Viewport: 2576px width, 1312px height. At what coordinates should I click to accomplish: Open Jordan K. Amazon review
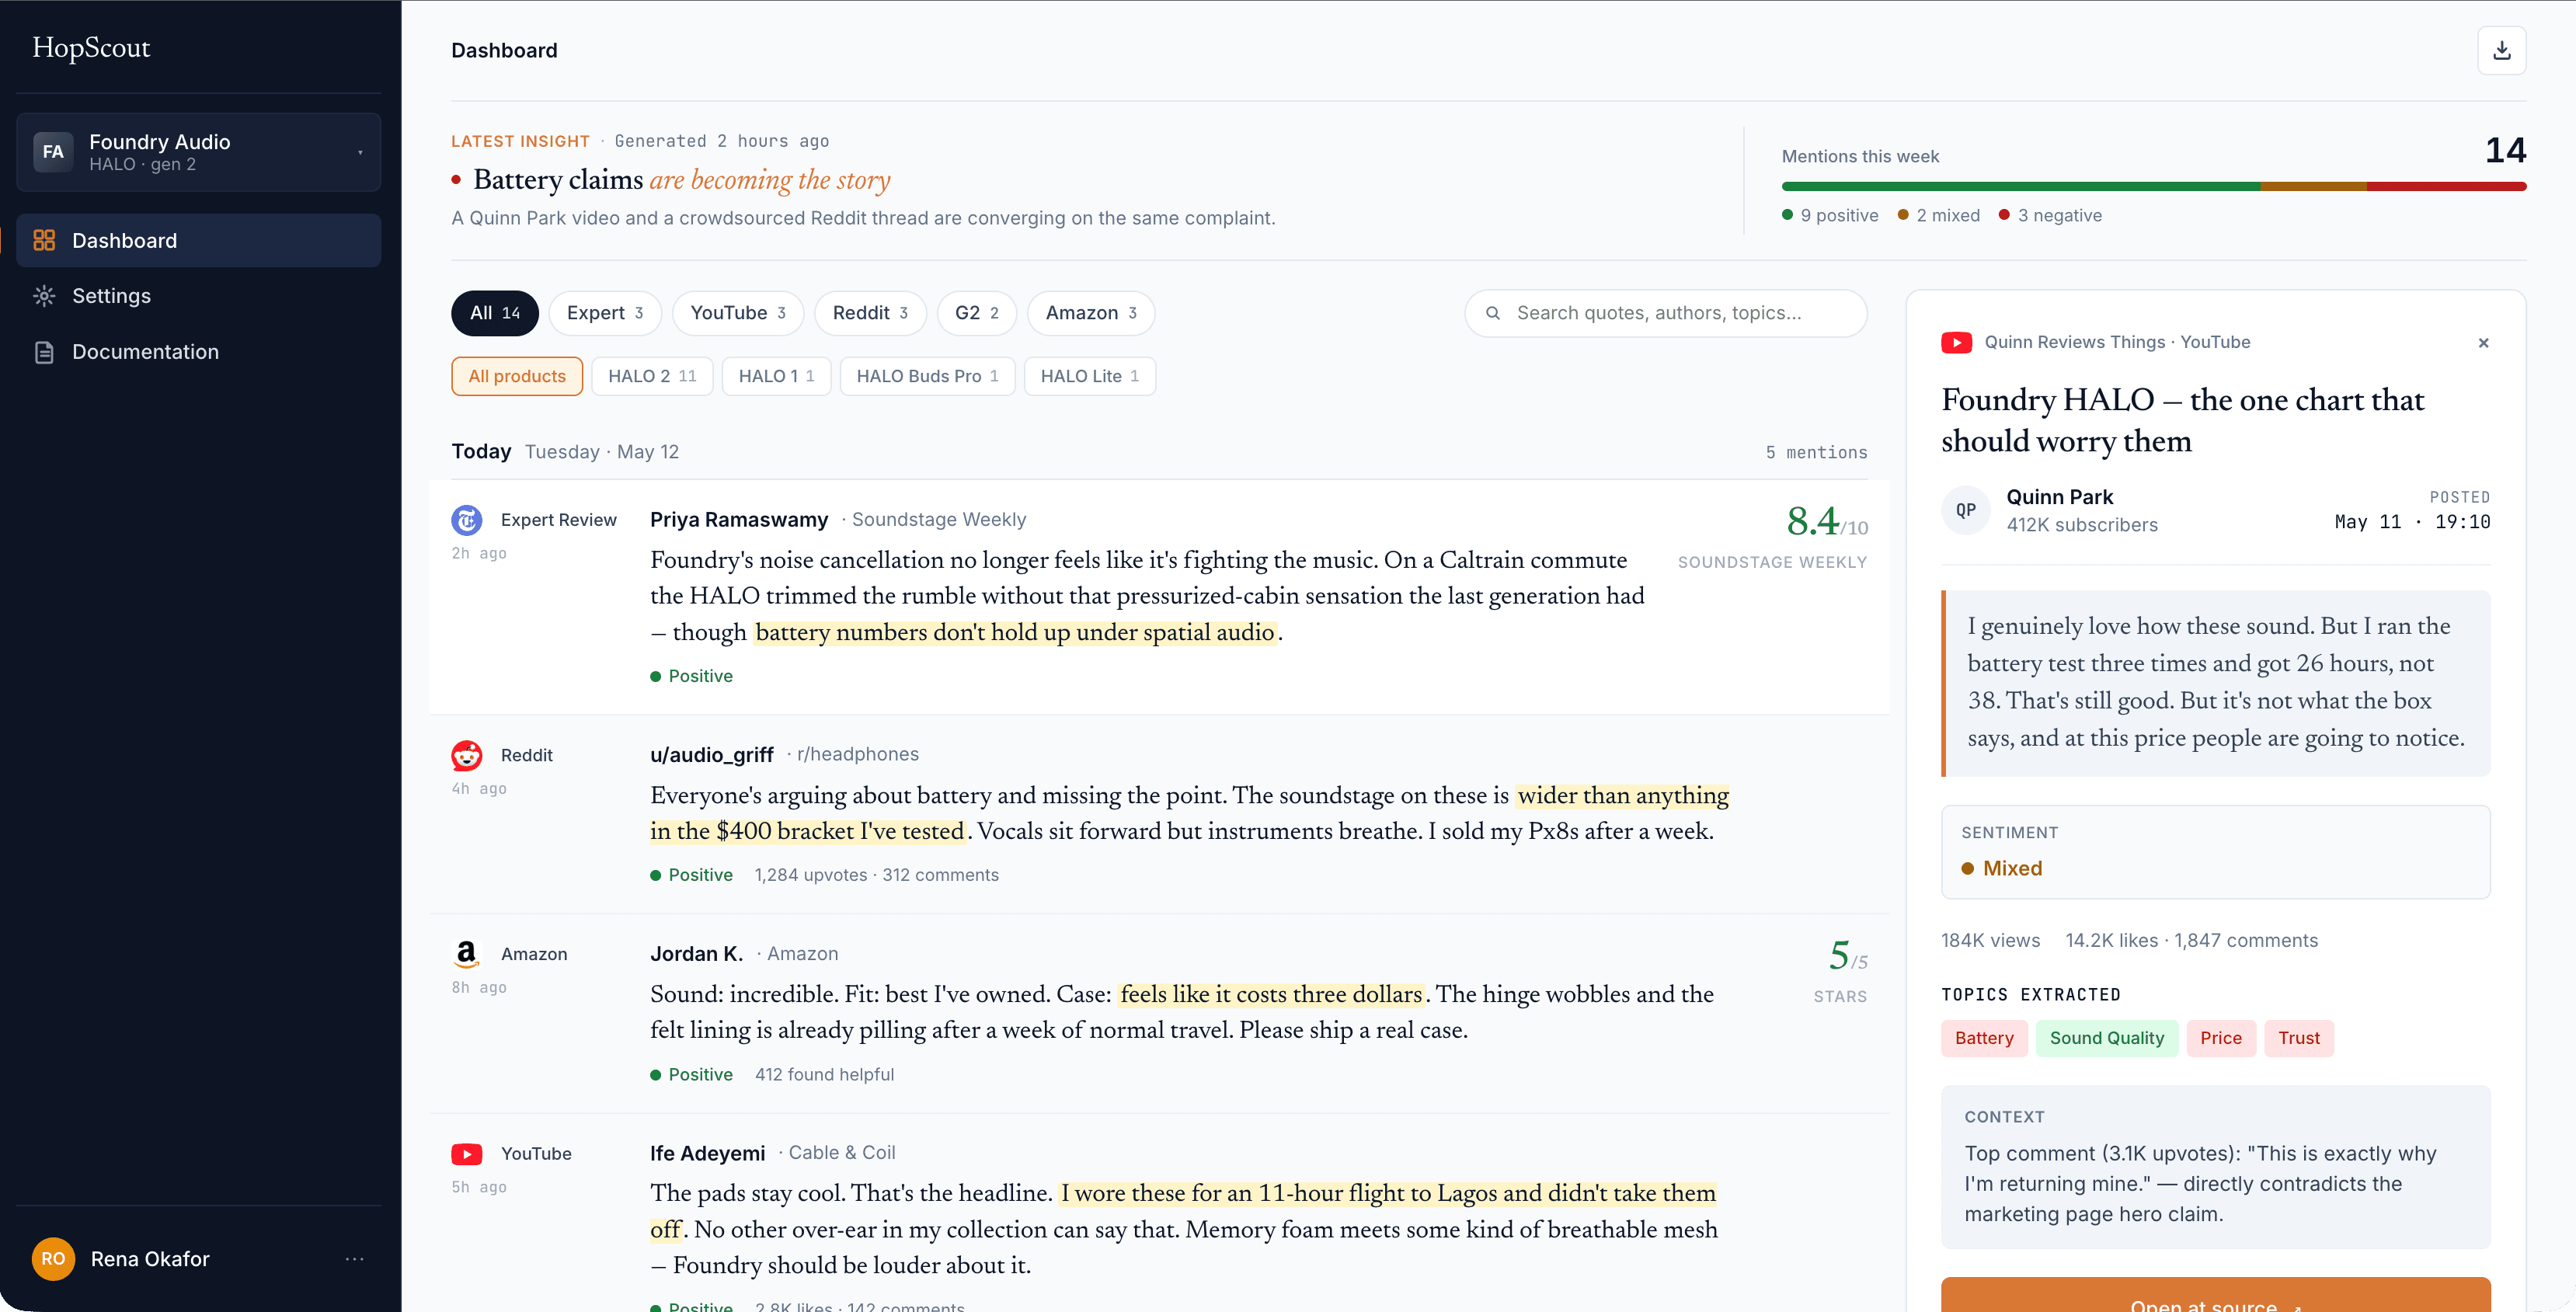[x=1159, y=1013]
